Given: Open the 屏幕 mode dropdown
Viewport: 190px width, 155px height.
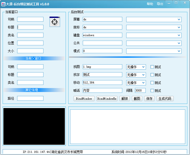Looking at the screenshot, I should tap(154, 20).
